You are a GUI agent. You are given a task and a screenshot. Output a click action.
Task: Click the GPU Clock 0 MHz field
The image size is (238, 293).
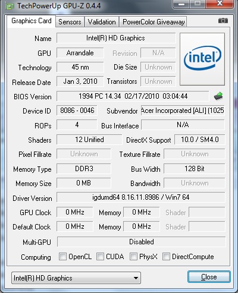point(75,212)
